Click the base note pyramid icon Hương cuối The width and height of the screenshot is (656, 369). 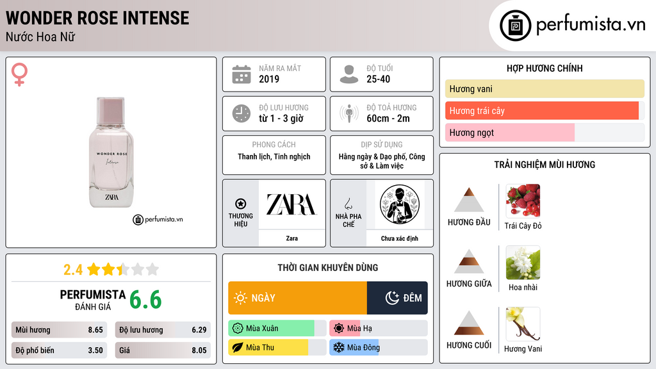469,323
